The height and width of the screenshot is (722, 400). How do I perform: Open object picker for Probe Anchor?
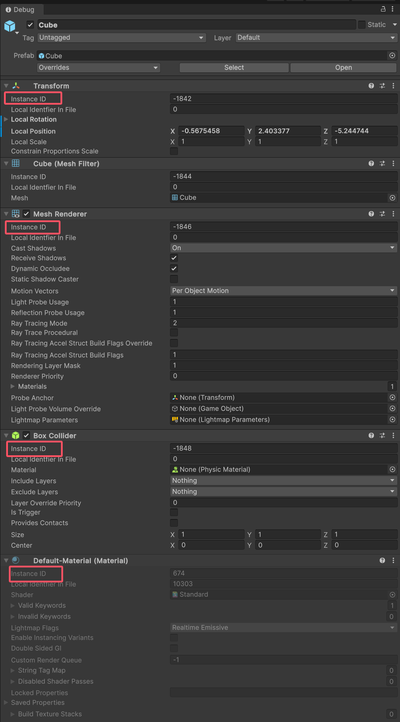(392, 397)
